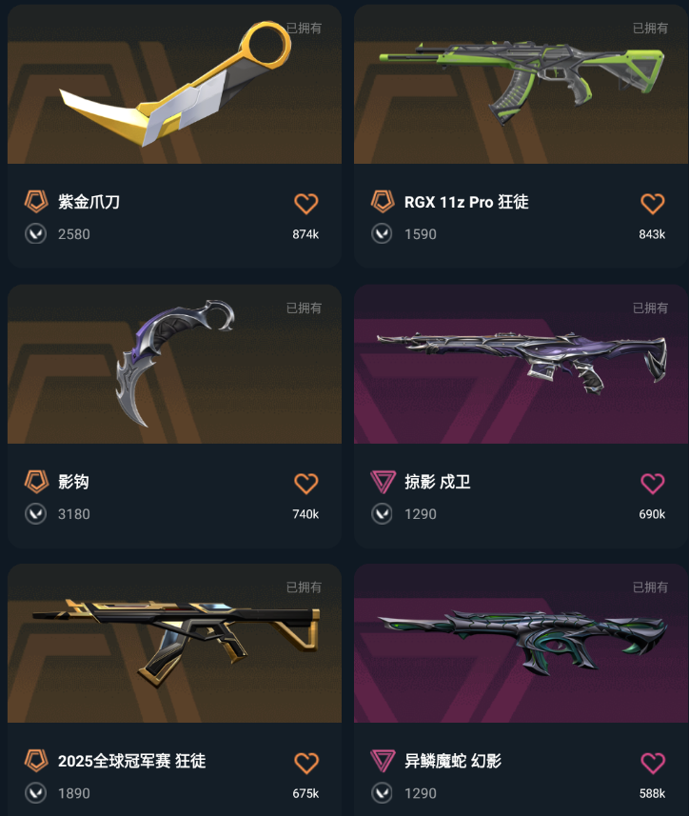Click the orange tier badge beside 紫金爪刀

pyautogui.click(x=36, y=202)
